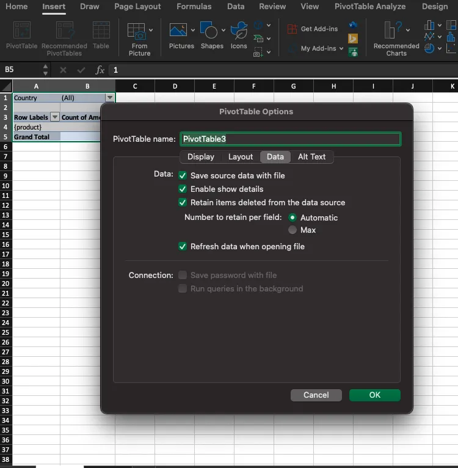The image size is (458, 468).
Task: Expand the Shapes dropdown arrow
Action: pyautogui.click(x=223, y=30)
